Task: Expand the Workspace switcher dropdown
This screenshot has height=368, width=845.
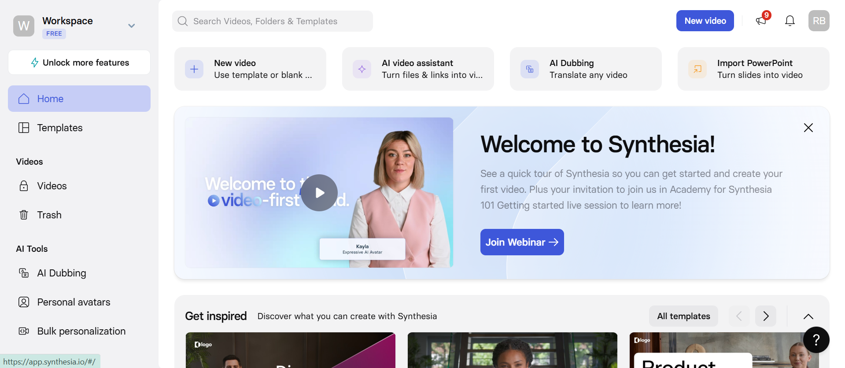Action: point(131,26)
